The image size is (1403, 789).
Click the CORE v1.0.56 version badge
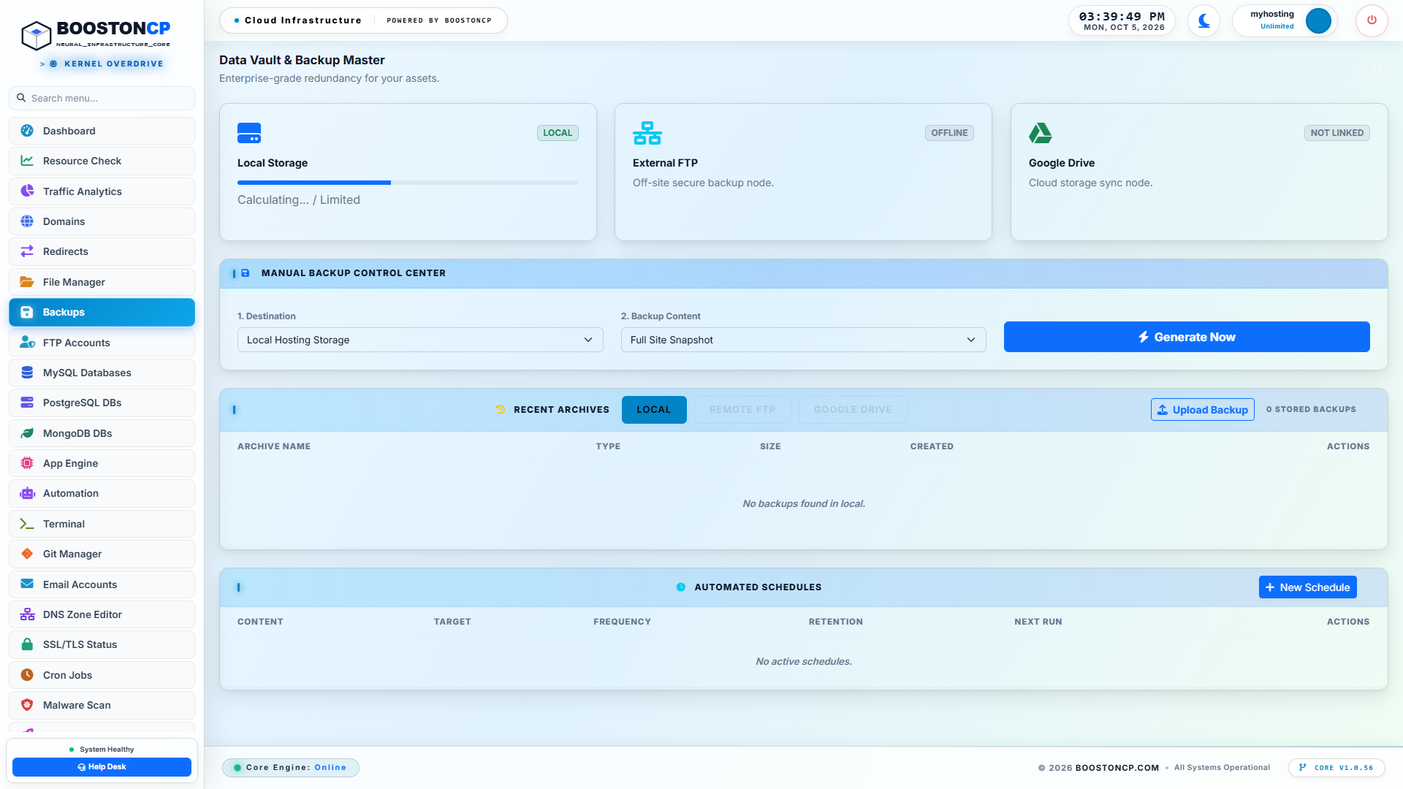[x=1337, y=768]
